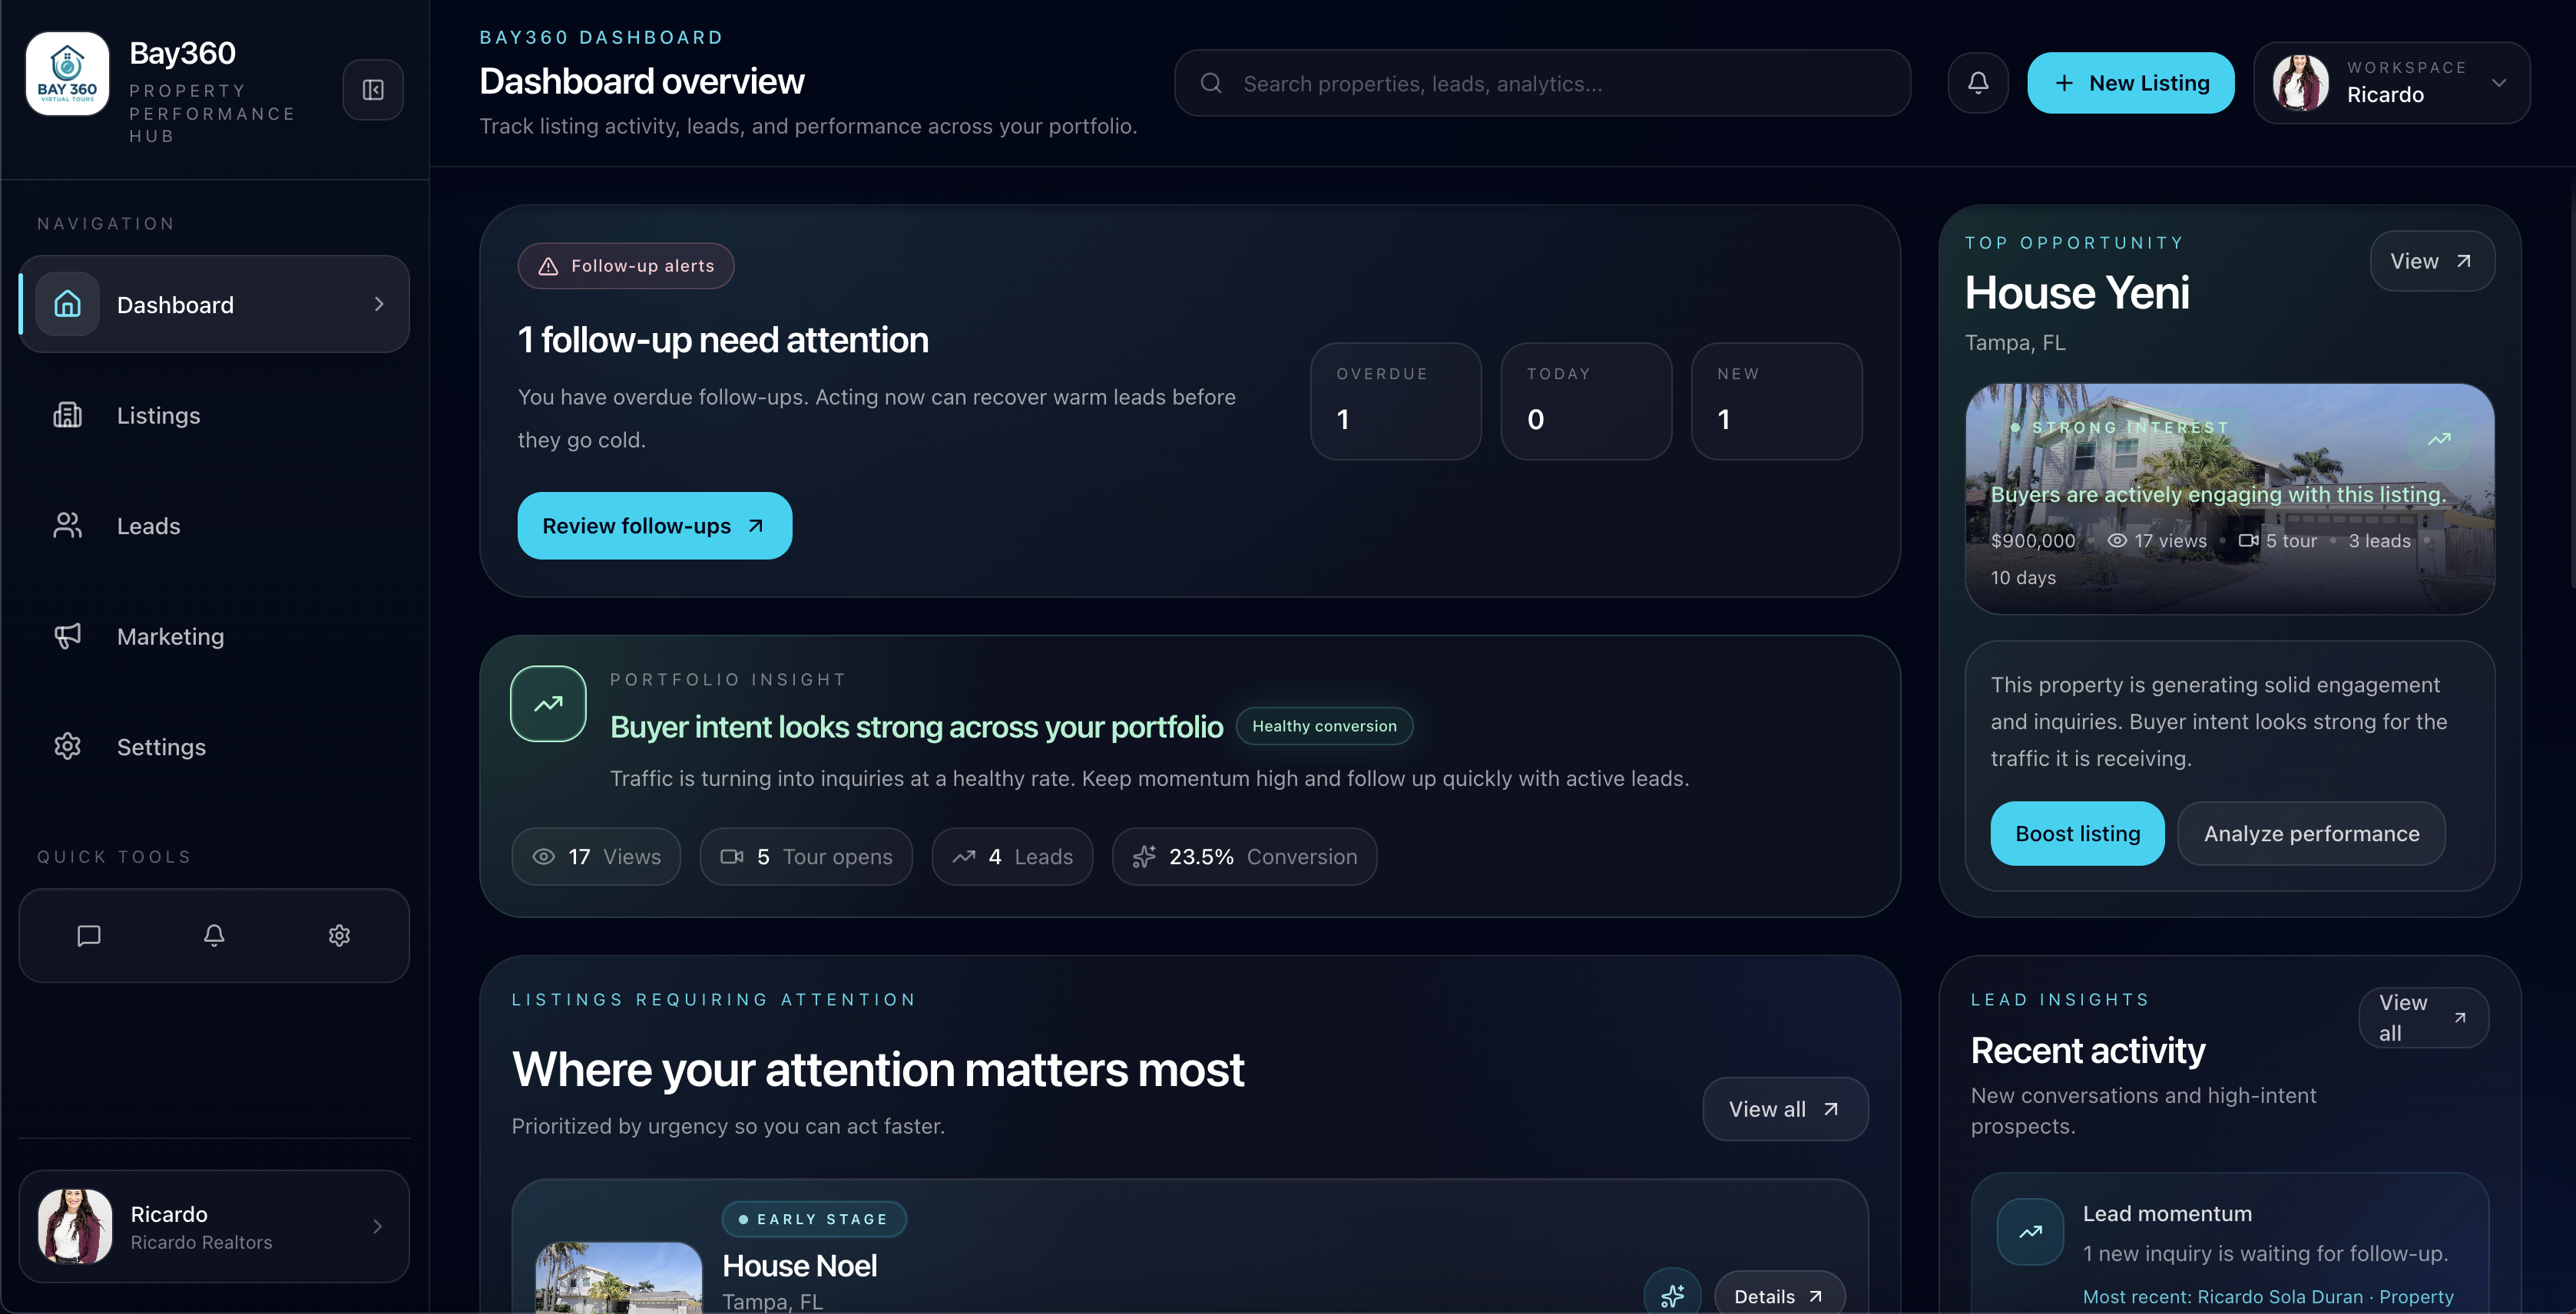Go to Listings in navigation
2576x1314 pixels.
pyautogui.click(x=158, y=414)
